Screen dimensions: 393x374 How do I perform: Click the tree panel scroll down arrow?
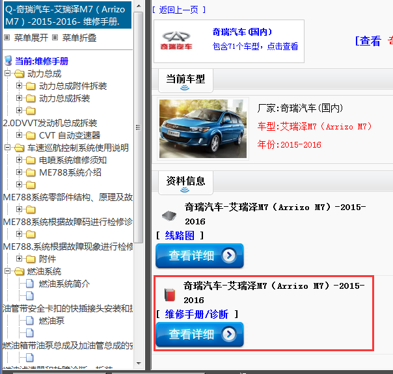pyautogui.click(x=139, y=363)
